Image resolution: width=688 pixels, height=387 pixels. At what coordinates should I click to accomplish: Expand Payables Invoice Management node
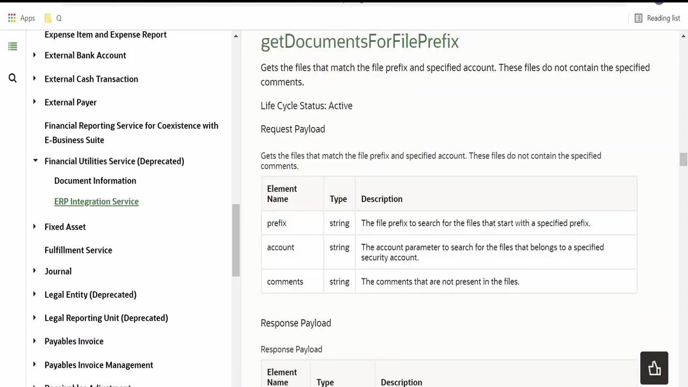34,364
